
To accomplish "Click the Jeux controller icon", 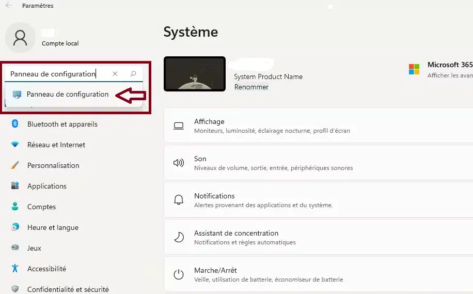I will tap(15, 248).
